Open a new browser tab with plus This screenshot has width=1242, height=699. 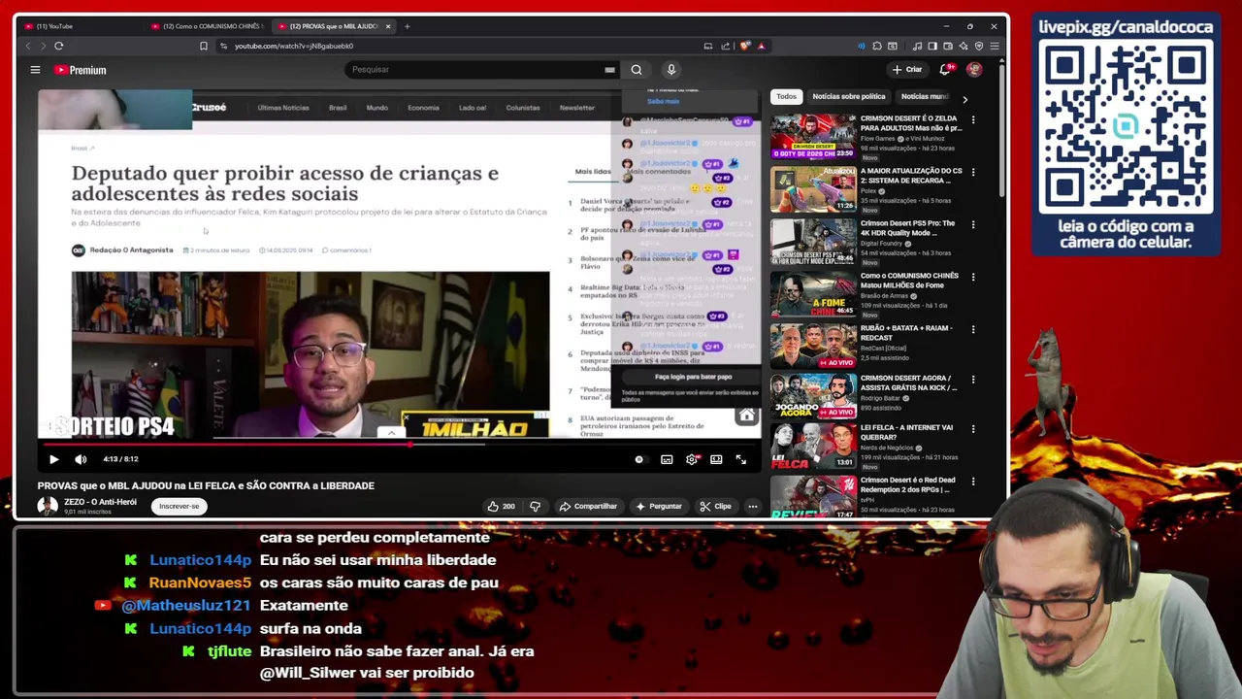tap(408, 26)
